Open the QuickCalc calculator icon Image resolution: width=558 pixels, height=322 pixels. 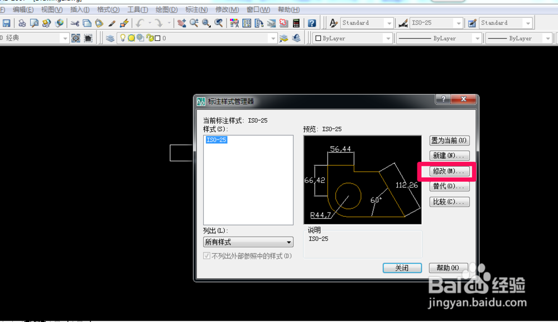point(296,23)
